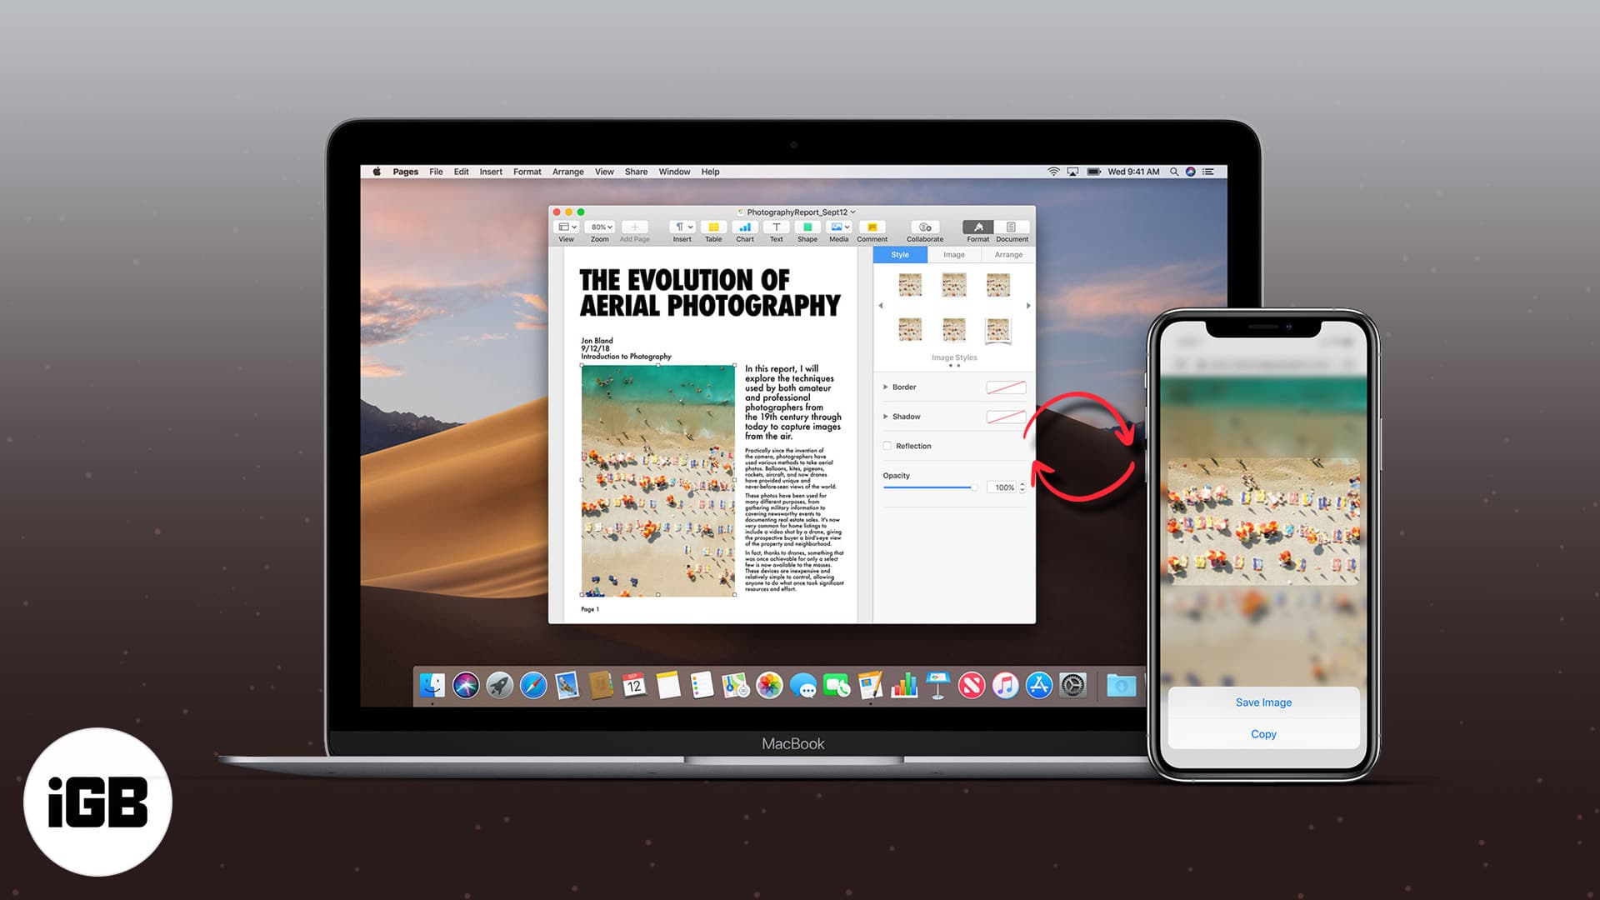Click the 100% opacity value field
This screenshot has width=1600, height=900.
point(1003,487)
